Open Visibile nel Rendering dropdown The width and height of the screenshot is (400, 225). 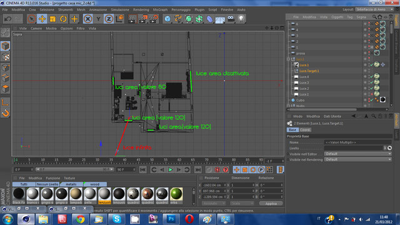tap(358, 159)
